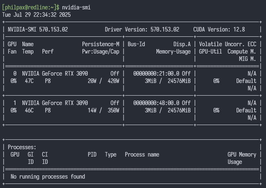Click the timestamp Tue Jul 29 22:34:32 2025

(x=36, y=15)
